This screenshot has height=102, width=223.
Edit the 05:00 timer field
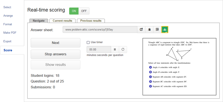coord(99,49)
